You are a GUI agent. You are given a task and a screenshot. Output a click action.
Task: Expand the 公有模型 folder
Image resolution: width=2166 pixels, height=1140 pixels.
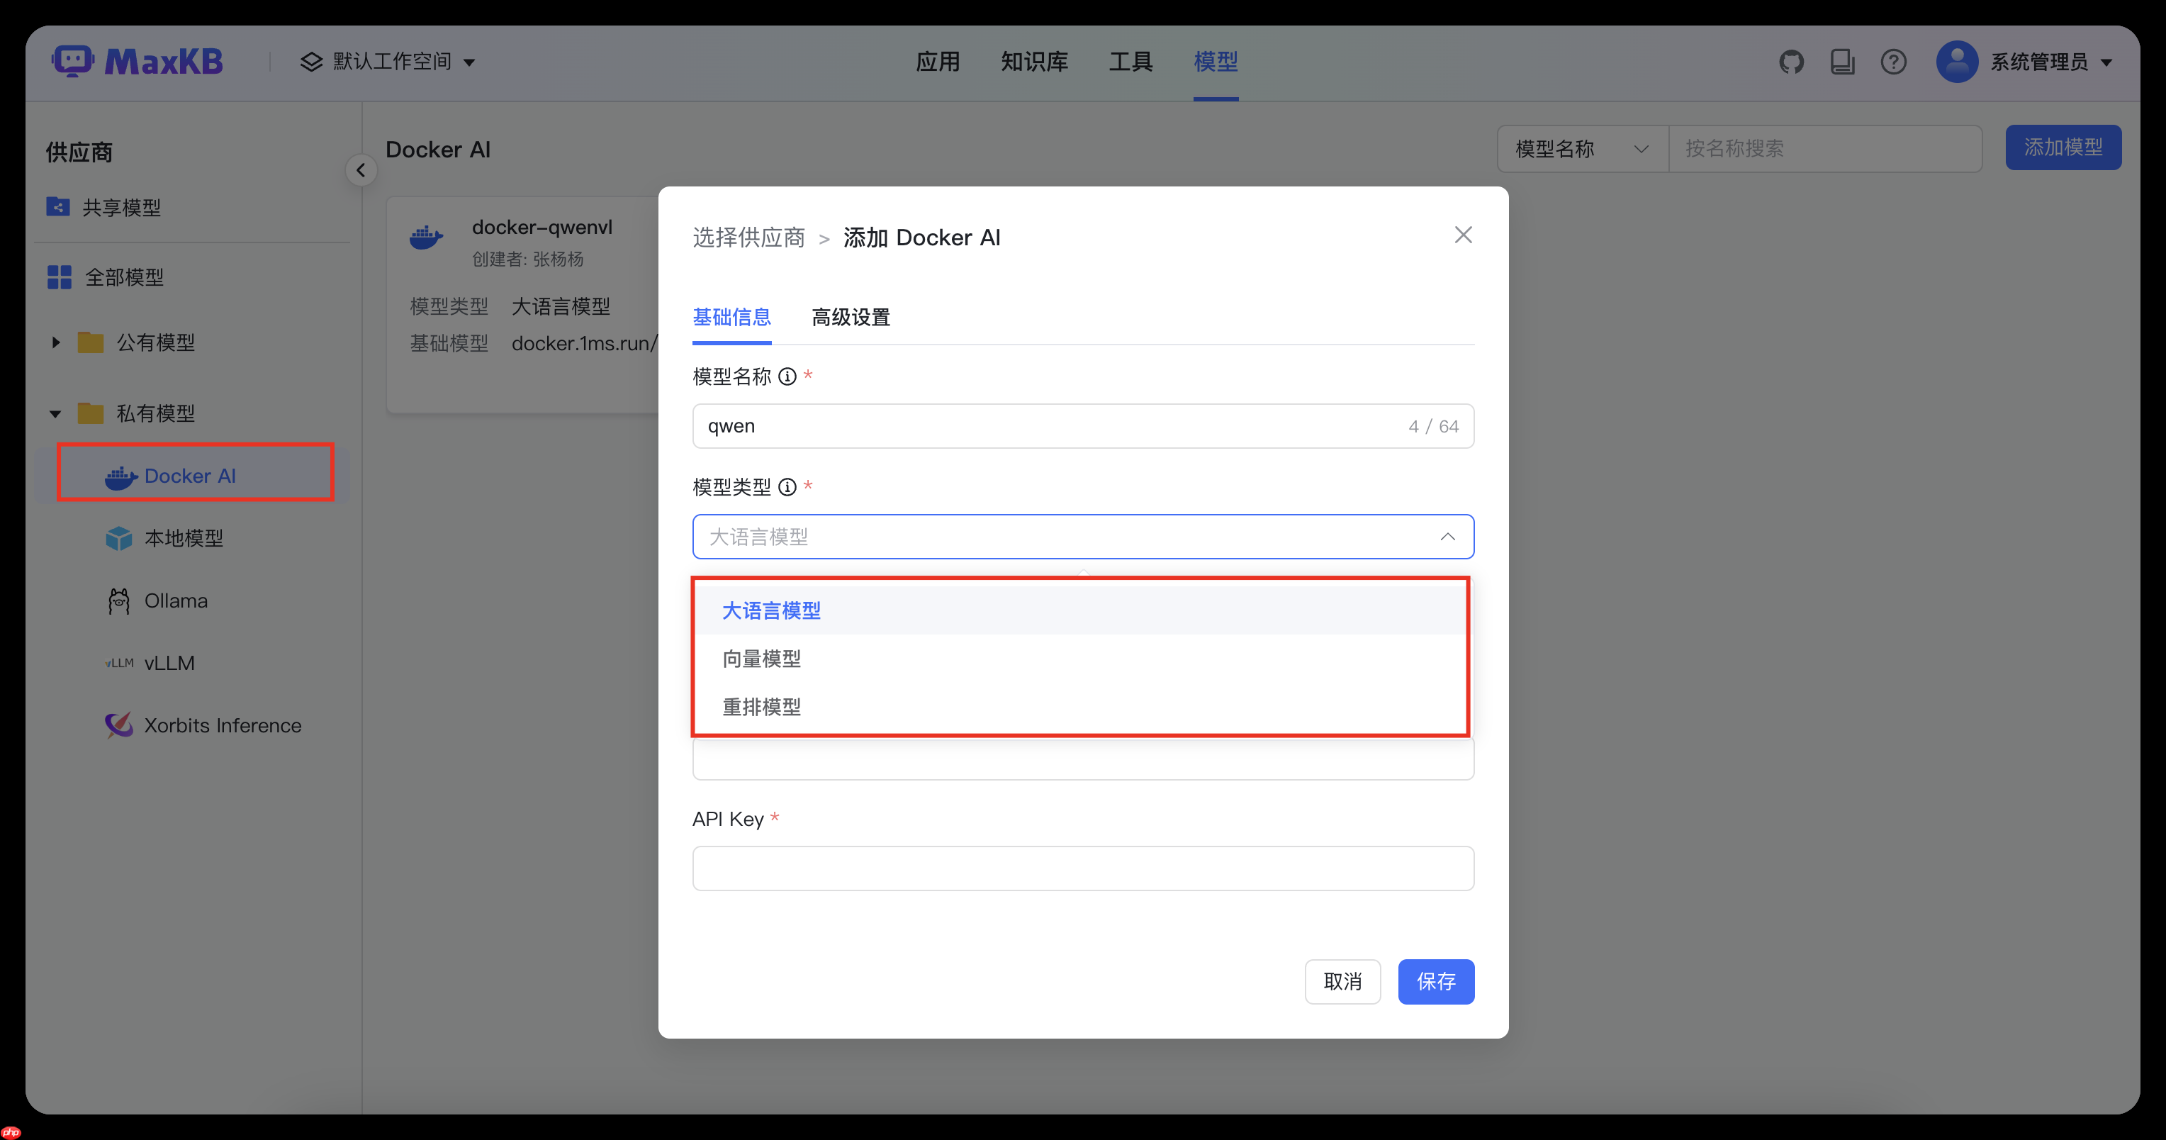55,342
